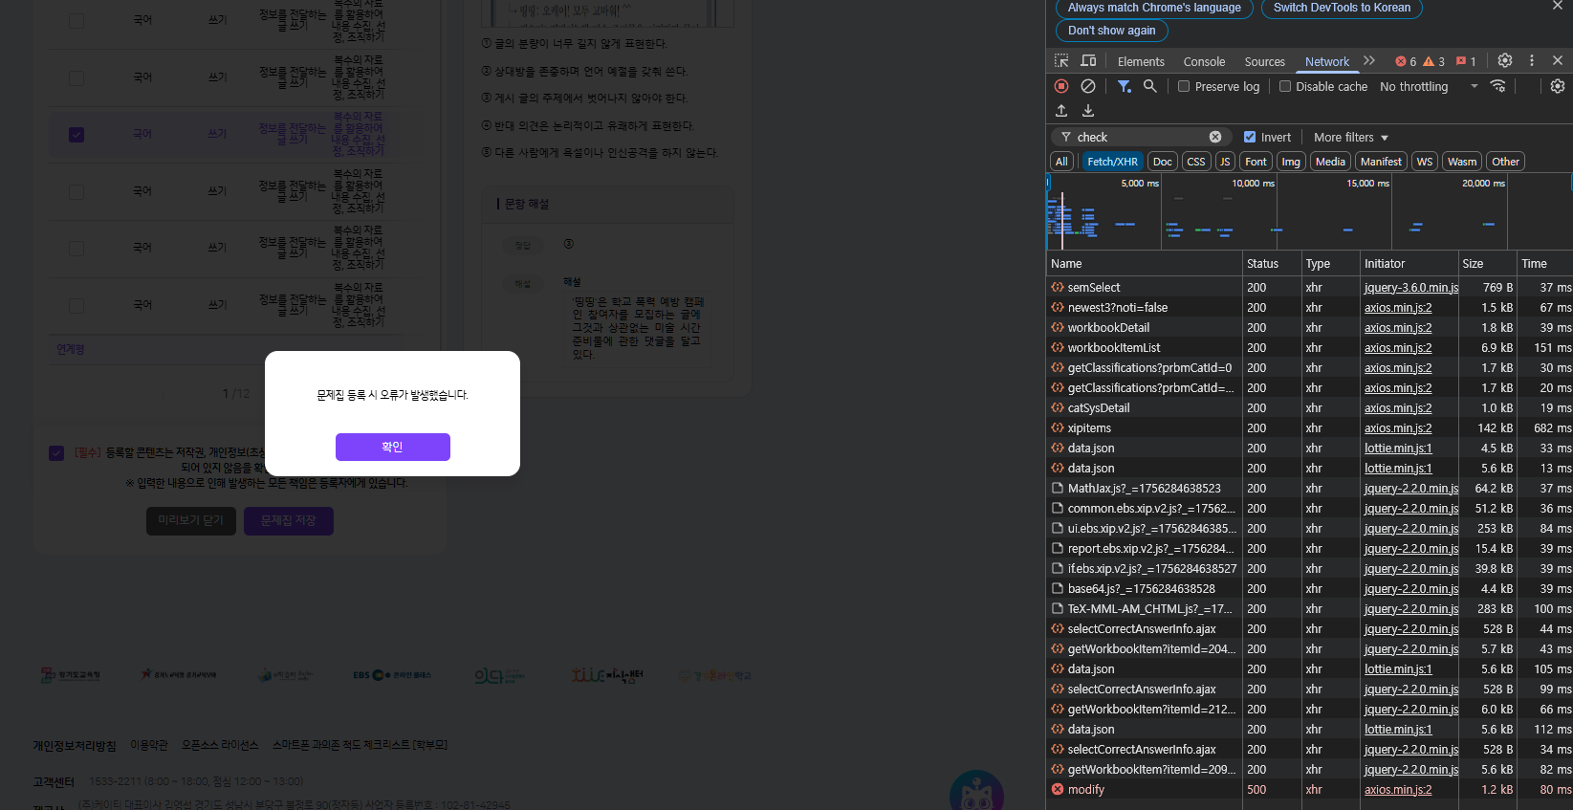Open Network panel settings gear
The height and width of the screenshot is (810, 1573).
pyautogui.click(x=1558, y=86)
